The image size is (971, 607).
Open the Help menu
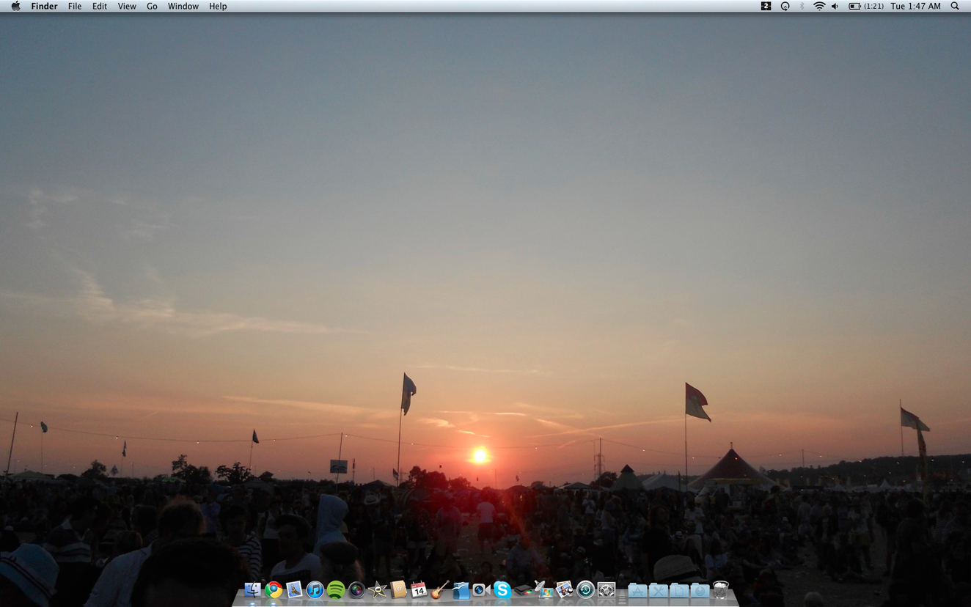point(218,6)
